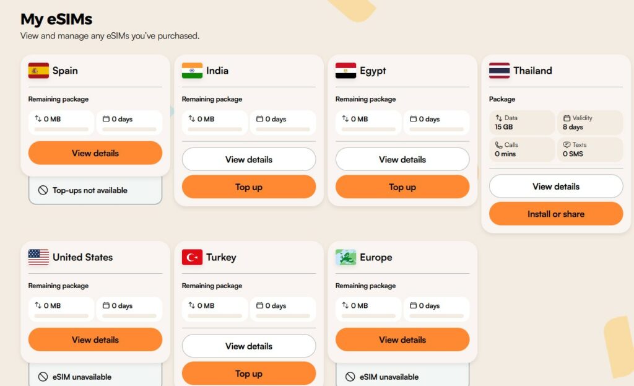Click the Texts SMS icon on Thailand card
The width and height of the screenshot is (634, 386).
pos(567,144)
